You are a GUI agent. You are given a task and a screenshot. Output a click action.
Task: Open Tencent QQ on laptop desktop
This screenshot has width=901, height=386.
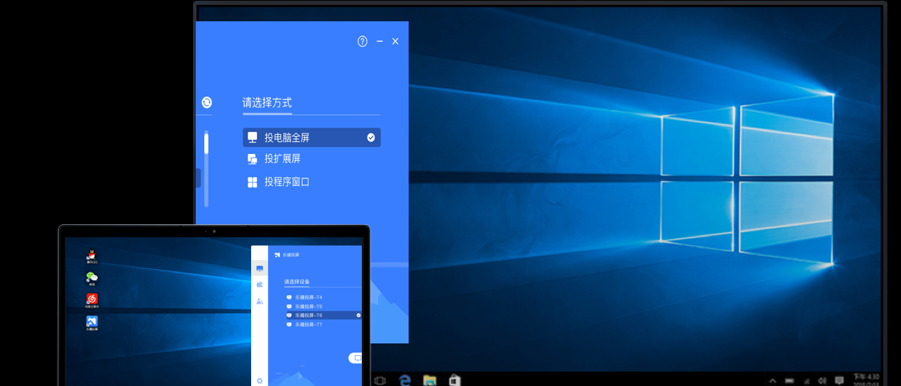click(92, 257)
